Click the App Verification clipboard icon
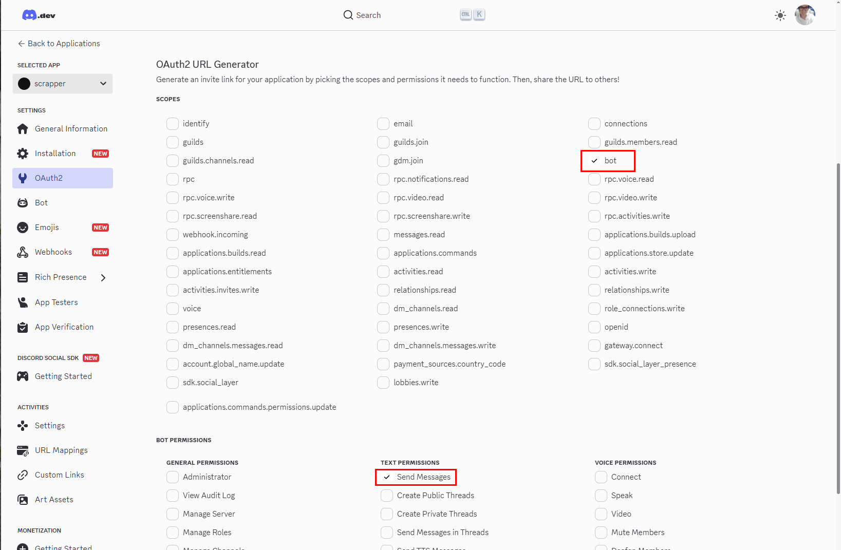 coord(23,327)
